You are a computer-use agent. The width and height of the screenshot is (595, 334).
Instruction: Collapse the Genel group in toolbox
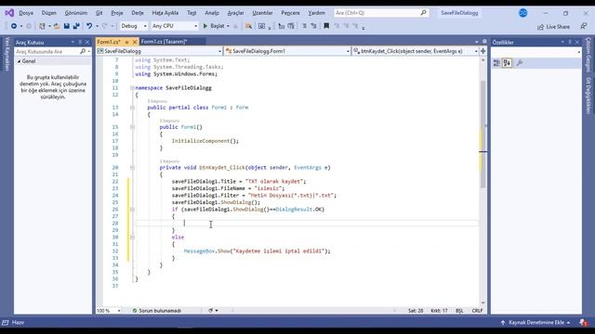pyautogui.click(x=19, y=61)
